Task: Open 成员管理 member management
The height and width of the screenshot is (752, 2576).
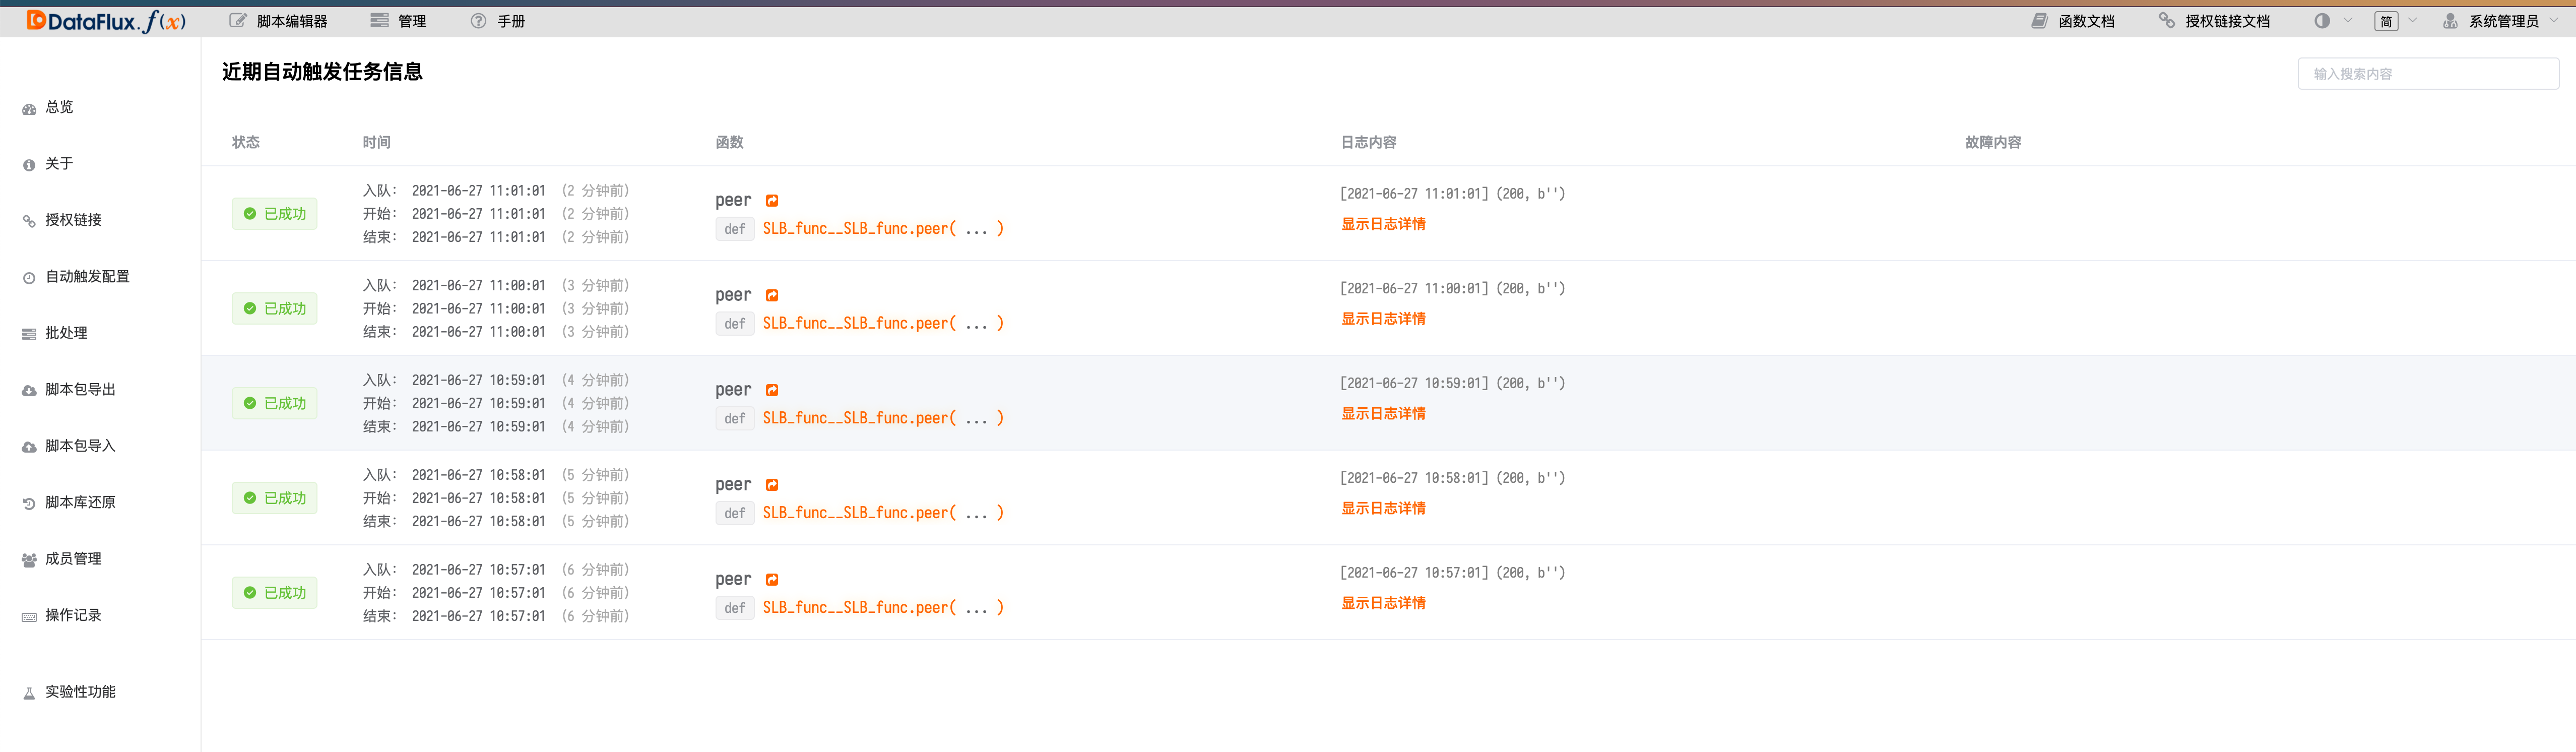Action: tap(73, 559)
